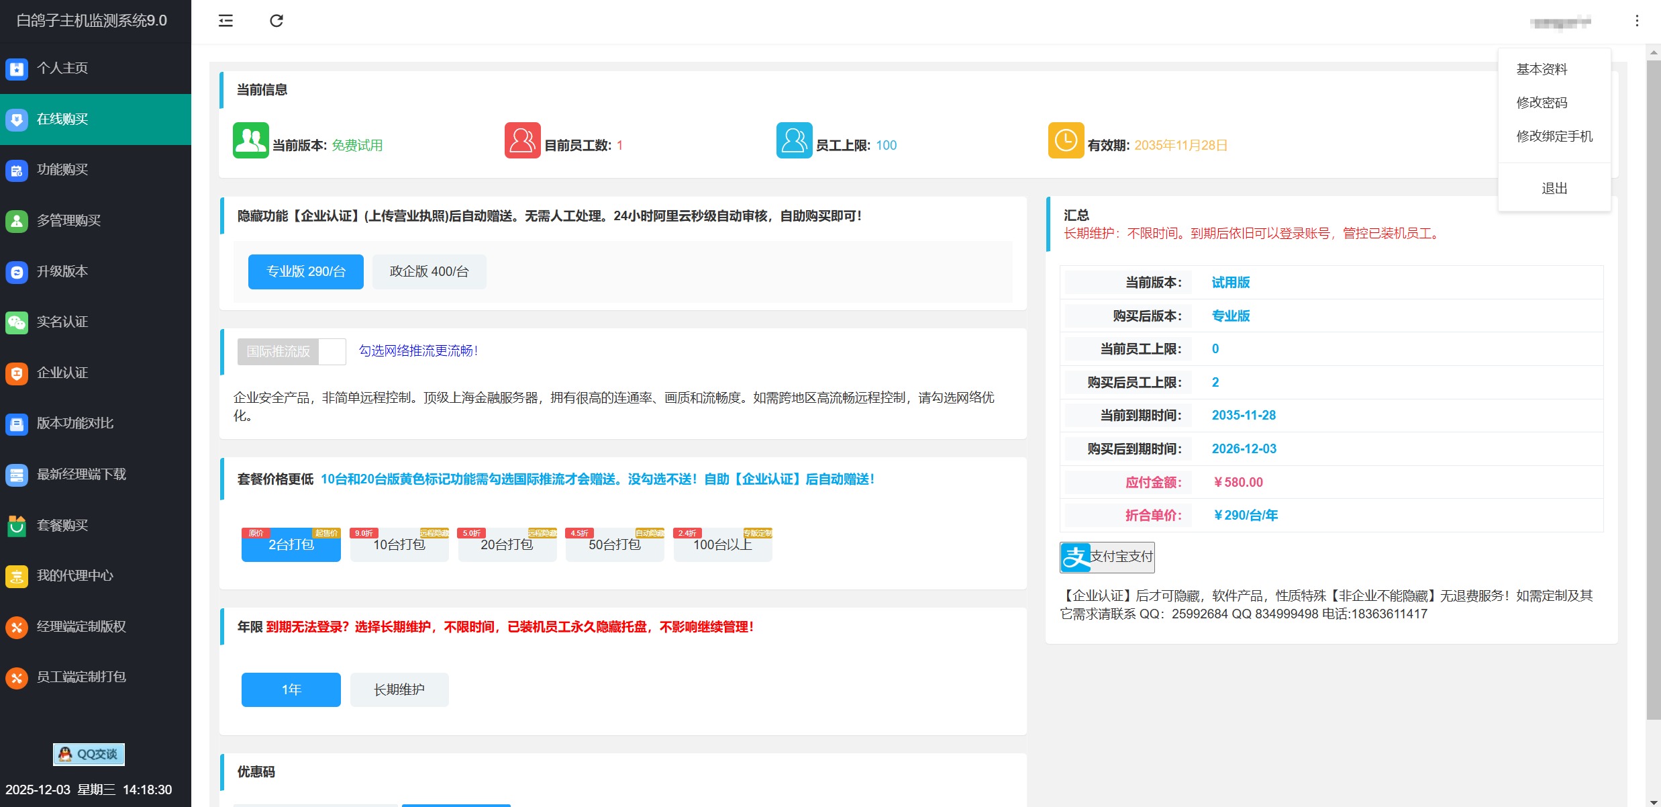Open the three-dot more menu icon
1661x807 pixels.
[x=1637, y=21]
